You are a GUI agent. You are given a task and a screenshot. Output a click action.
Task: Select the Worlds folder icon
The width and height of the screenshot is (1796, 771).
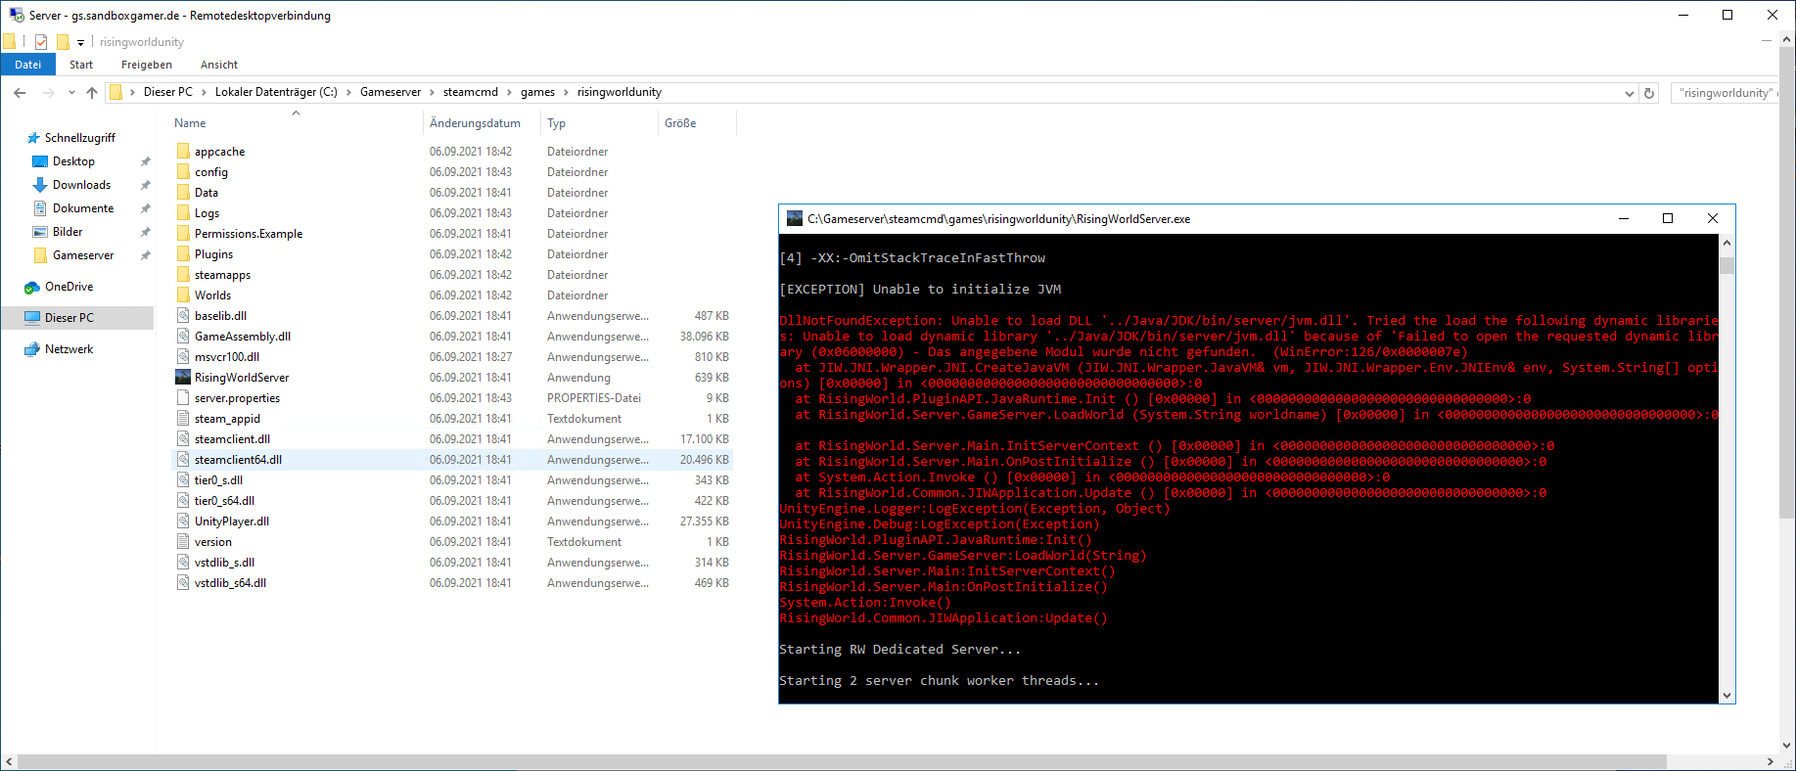coord(183,295)
